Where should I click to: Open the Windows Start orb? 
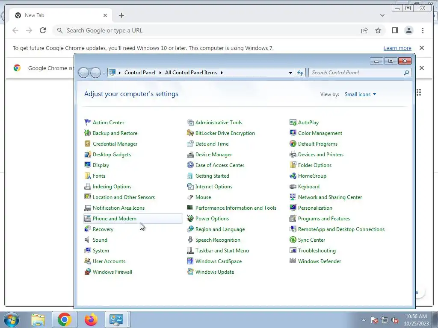pyautogui.click(x=11, y=319)
